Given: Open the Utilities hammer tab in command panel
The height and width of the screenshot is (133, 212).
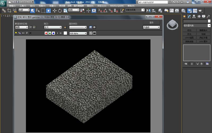Looking at the screenshot, I should coord(209,17).
